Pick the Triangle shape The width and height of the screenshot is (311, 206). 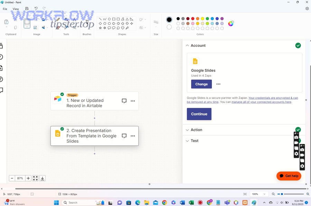pyautogui.click(x=127, y=19)
